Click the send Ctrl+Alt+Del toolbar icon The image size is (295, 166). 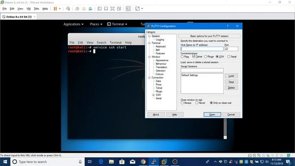click(x=68, y=9)
